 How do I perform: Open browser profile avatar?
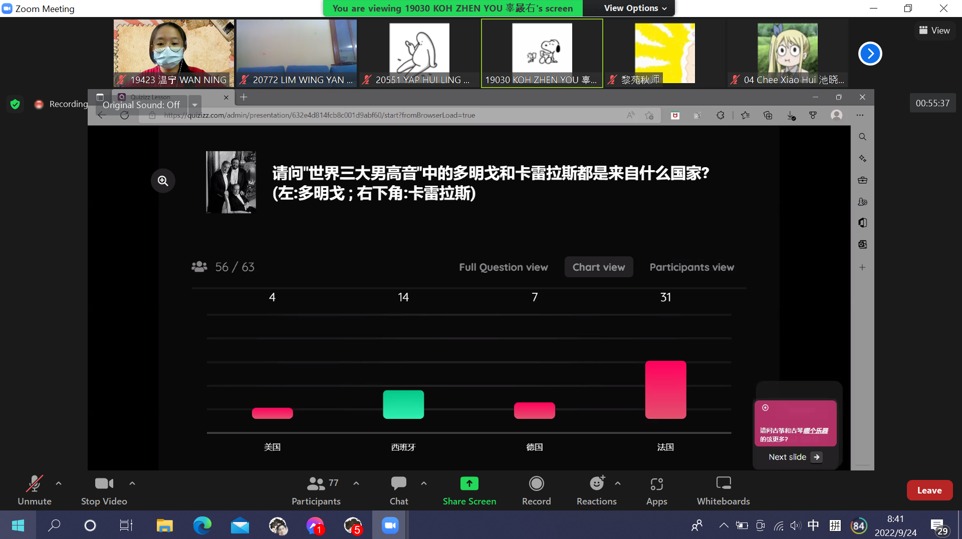tap(836, 116)
